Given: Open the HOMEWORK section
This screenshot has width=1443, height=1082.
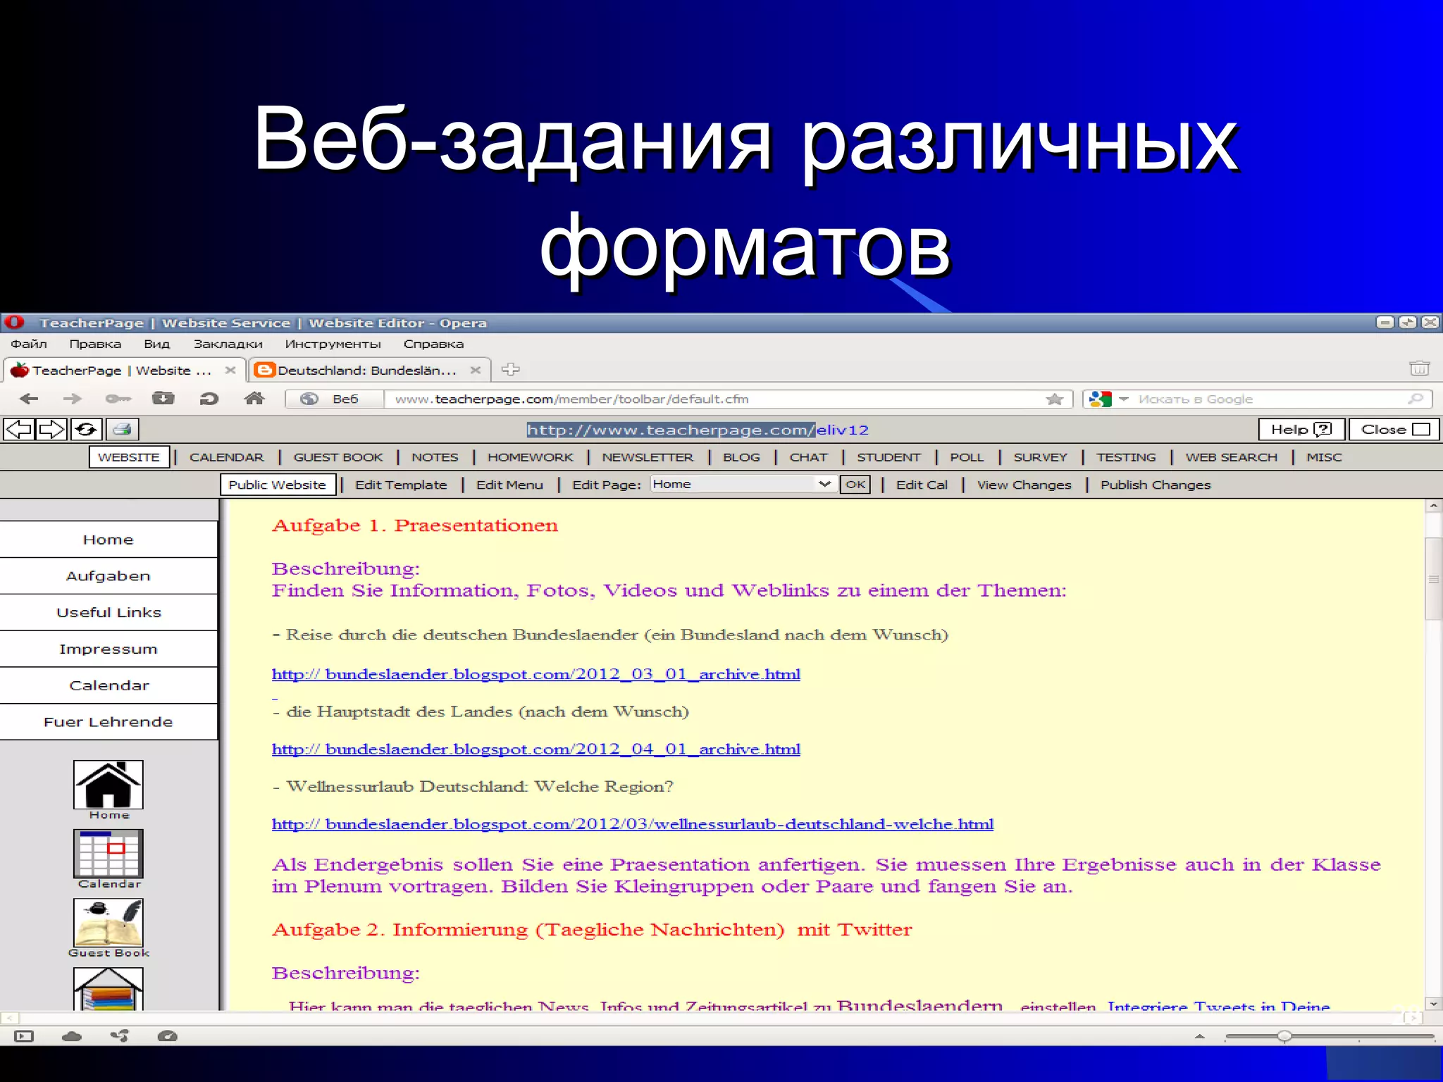Looking at the screenshot, I should pyautogui.click(x=531, y=456).
